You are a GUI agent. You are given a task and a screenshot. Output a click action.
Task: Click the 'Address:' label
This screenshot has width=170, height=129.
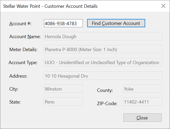(x=18, y=76)
